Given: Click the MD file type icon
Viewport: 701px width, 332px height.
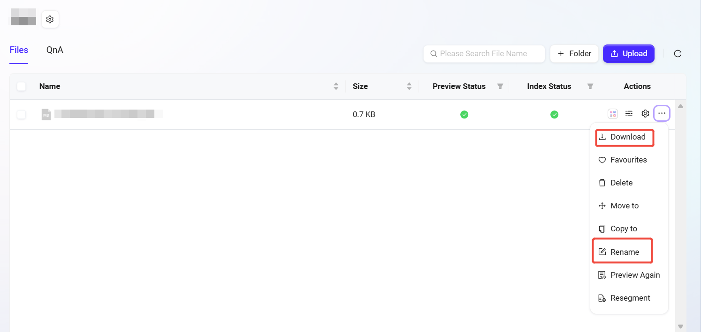Looking at the screenshot, I should click(46, 114).
